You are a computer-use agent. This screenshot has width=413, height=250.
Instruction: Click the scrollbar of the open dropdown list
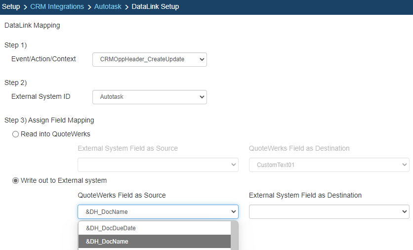235,236
